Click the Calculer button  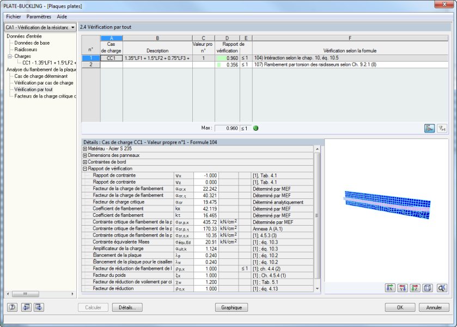[93, 307]
